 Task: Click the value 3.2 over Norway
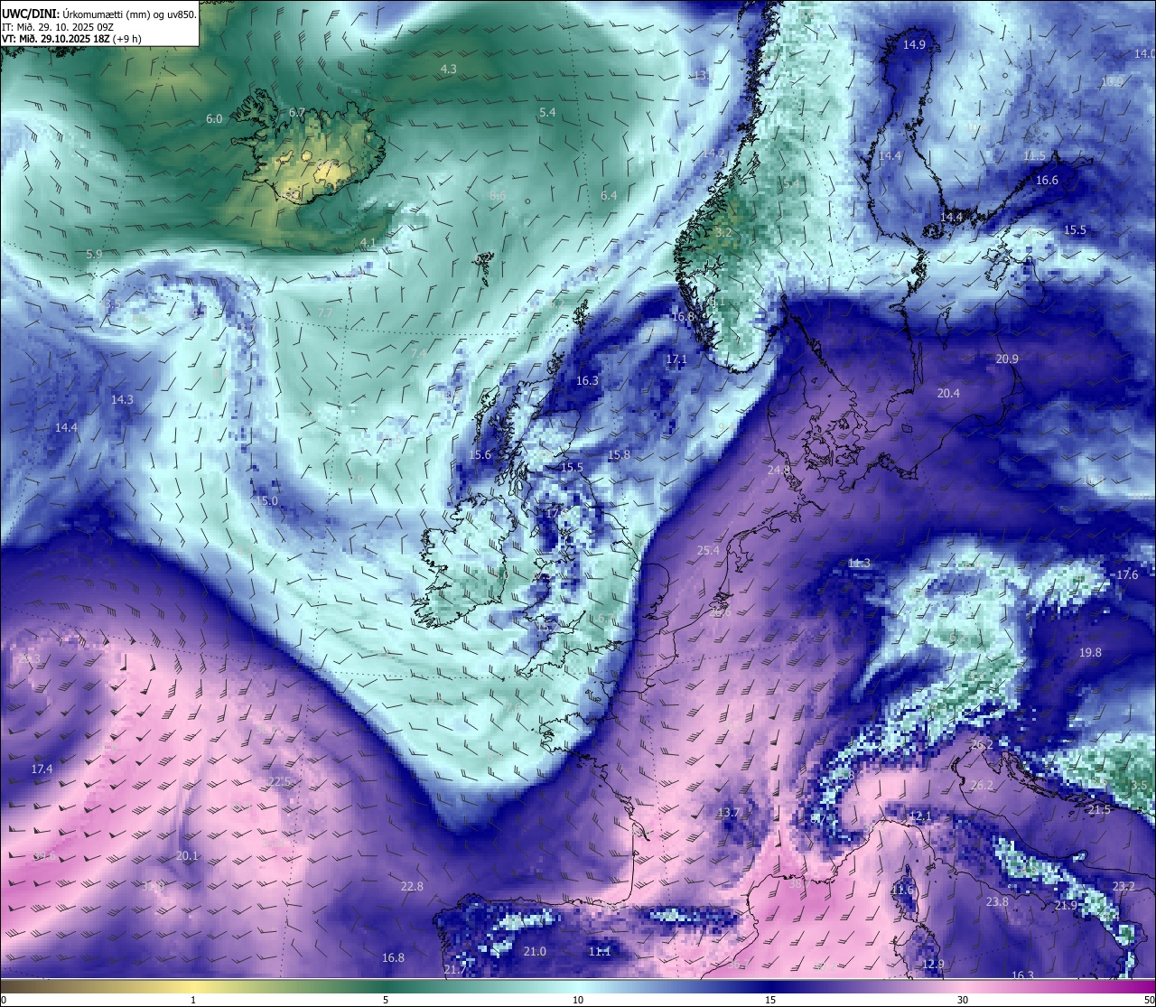point(723,233)
